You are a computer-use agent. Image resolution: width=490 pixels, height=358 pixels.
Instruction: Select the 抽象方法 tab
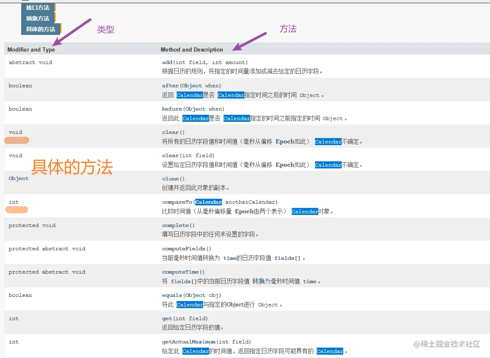37,18
